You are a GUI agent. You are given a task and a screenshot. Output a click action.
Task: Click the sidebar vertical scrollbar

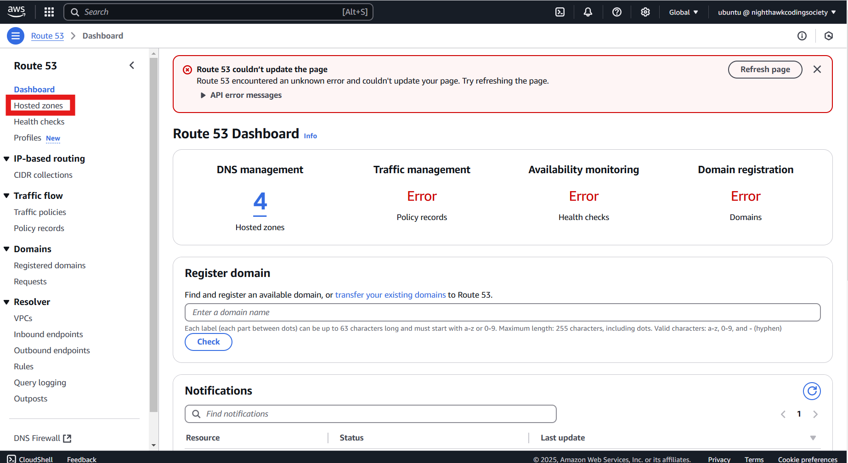153,234
